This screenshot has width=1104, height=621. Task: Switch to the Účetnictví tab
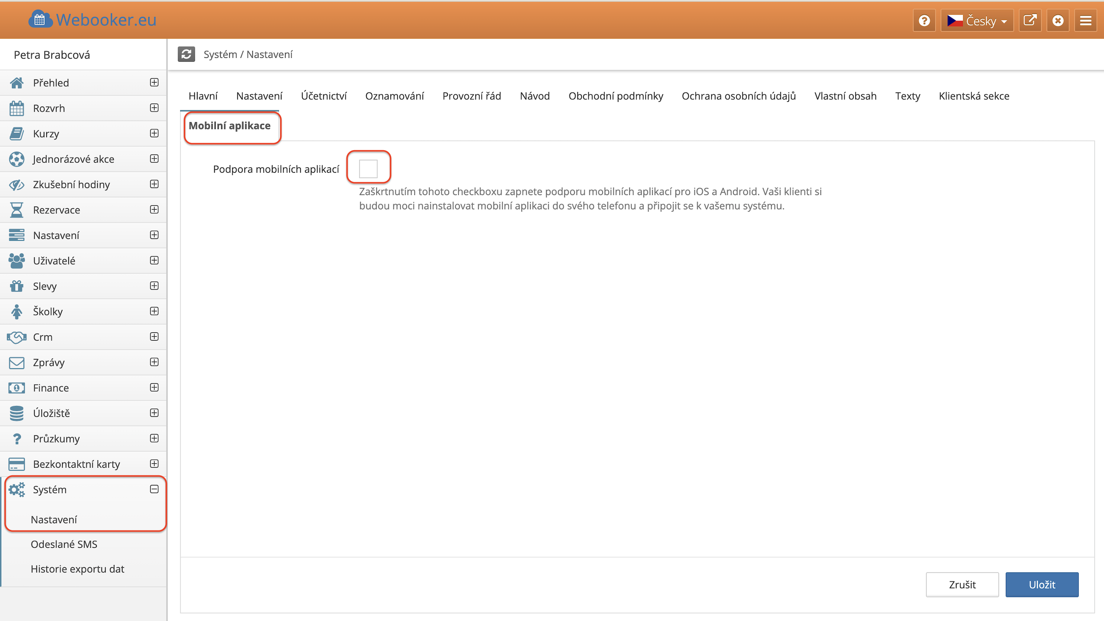pyautogui.click(x=323, y=96)
